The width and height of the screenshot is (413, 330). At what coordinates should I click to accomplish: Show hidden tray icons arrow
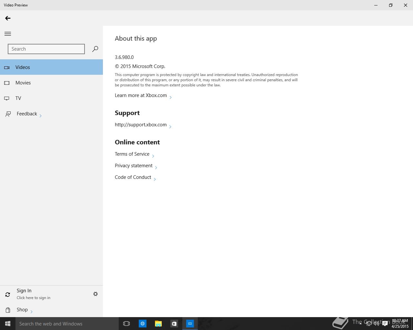[360, 324]
